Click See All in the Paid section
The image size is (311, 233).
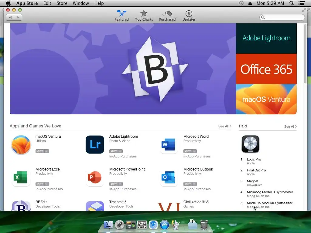point(290,127)
